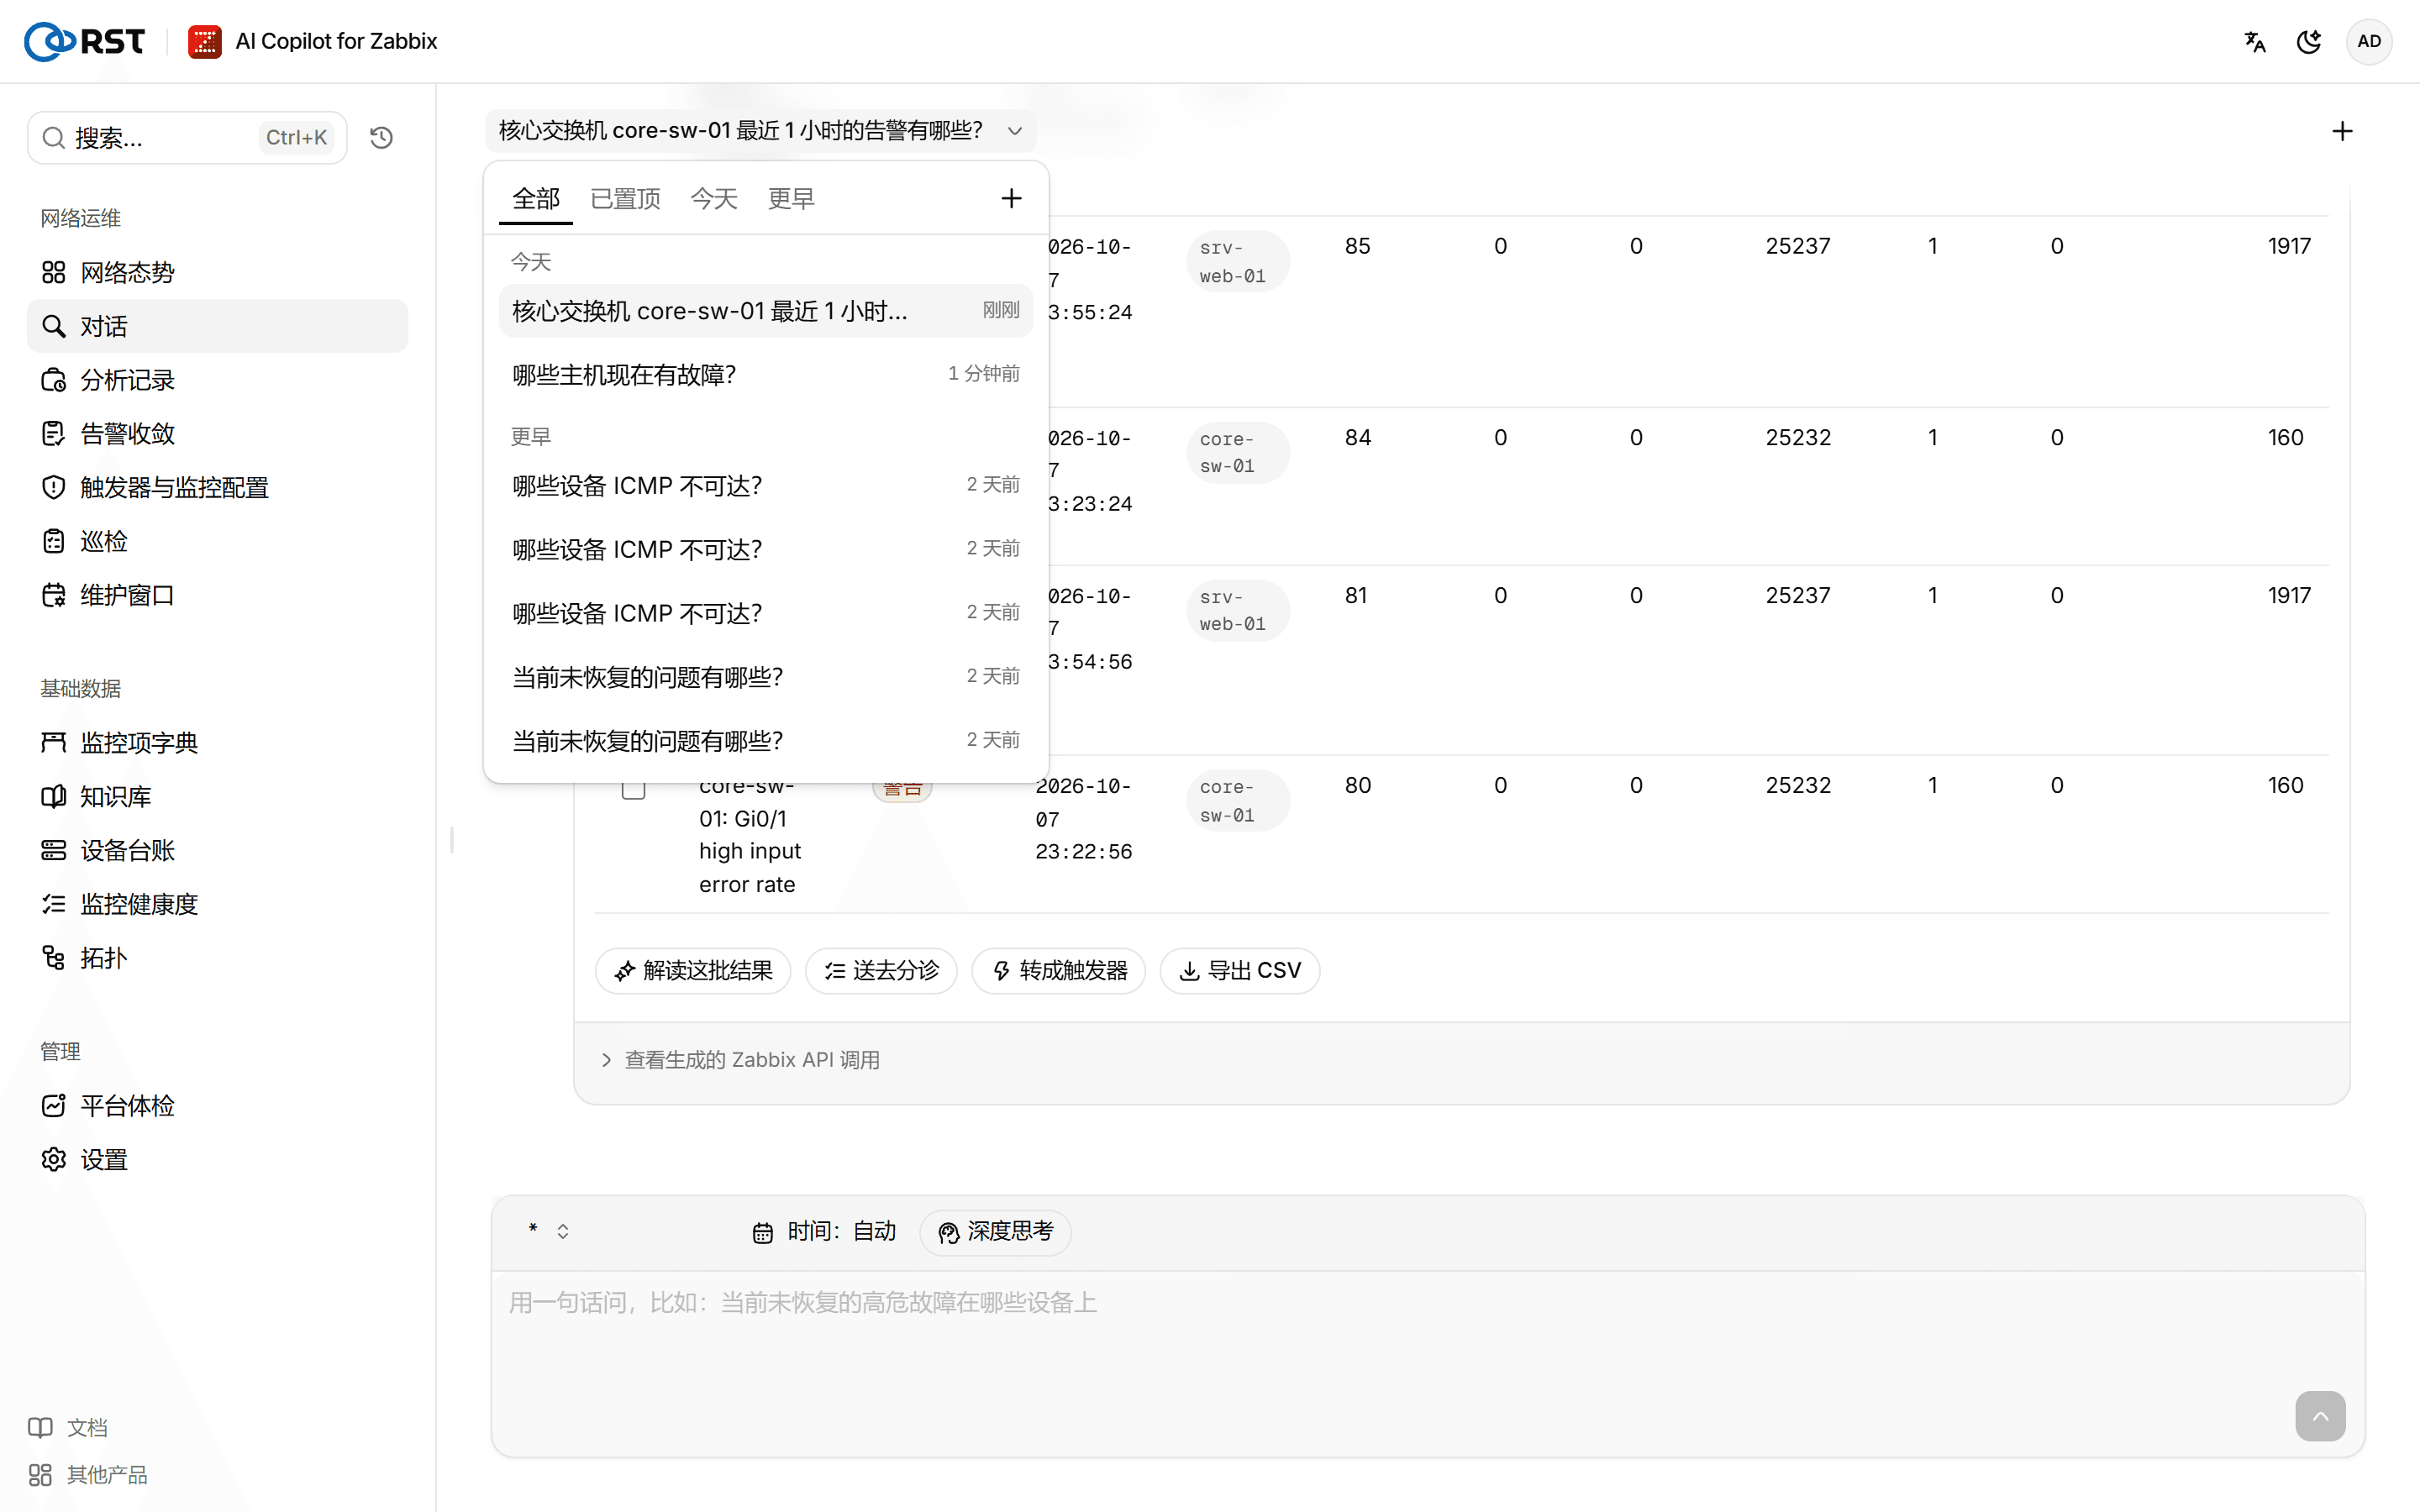Open 巡检 in sidebar
This screenshot has width=2420, height=1512.
pos(217,541)
